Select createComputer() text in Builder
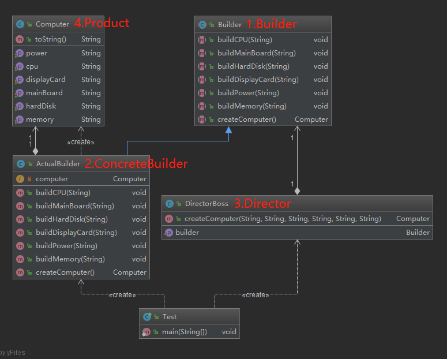Image resolution: width=447 pixels, height=359 pixels. tap(247, 119)
